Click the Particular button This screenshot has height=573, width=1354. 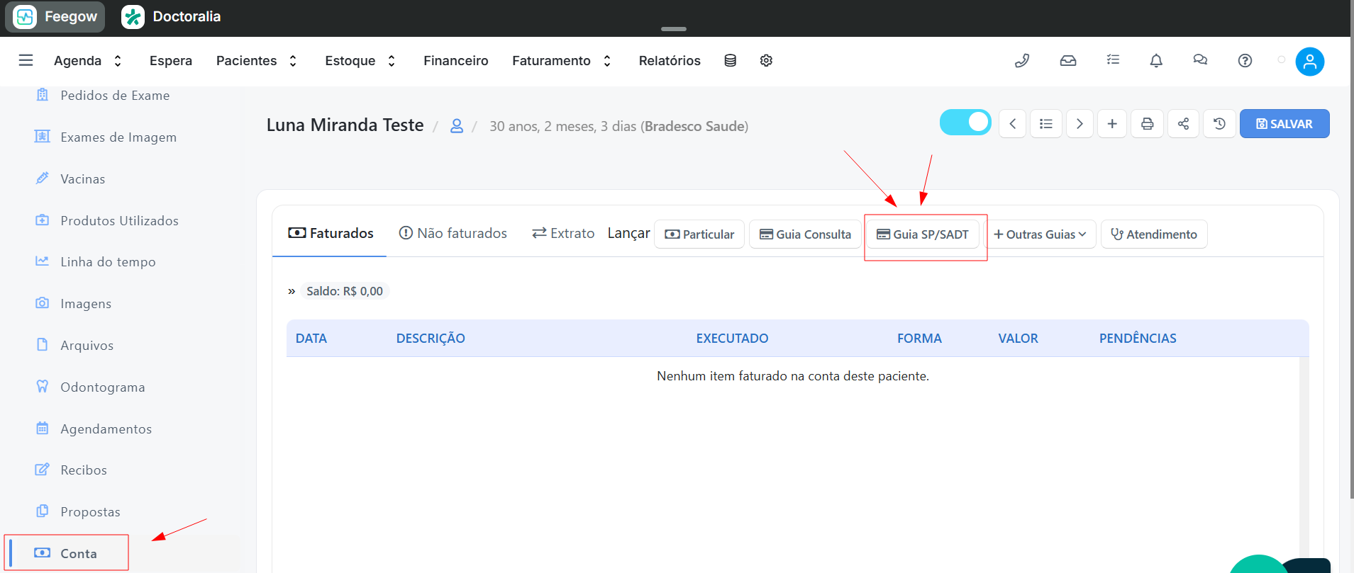(x=699, y=234)
